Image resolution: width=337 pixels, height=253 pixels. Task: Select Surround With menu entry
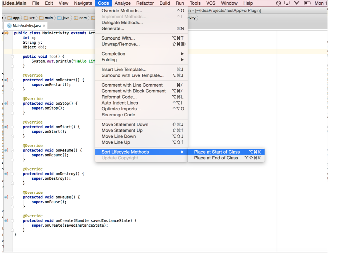point(141,38)
